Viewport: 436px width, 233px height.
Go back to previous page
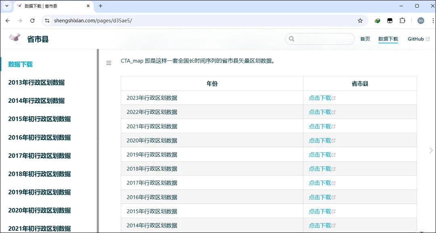click(8, 21)
